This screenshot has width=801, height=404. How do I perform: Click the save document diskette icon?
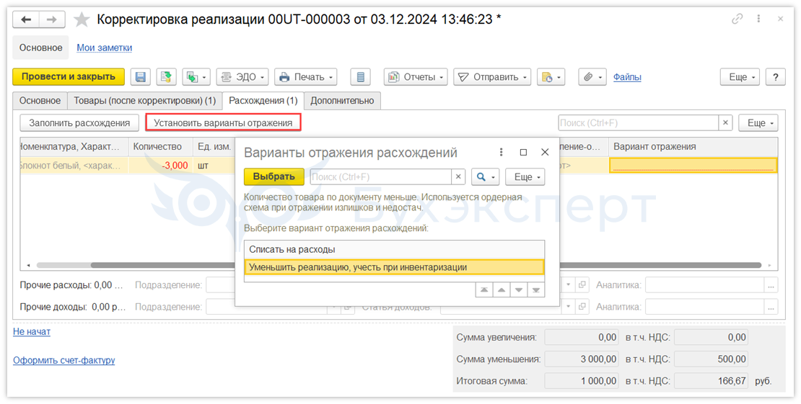pyautogui.click(x=141, y=77)
